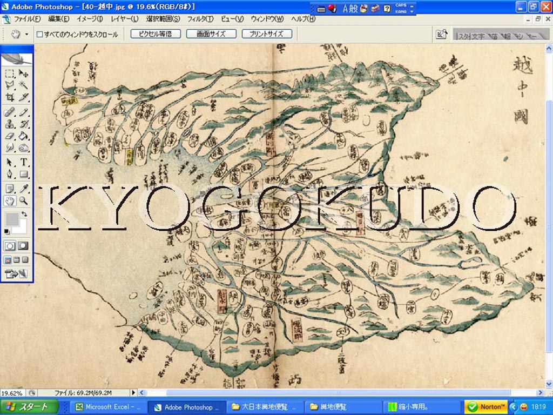The height and width of the screenshot is (415, 553).
Task: Select the Clone Stamp tool
Action: pos(10,124)
